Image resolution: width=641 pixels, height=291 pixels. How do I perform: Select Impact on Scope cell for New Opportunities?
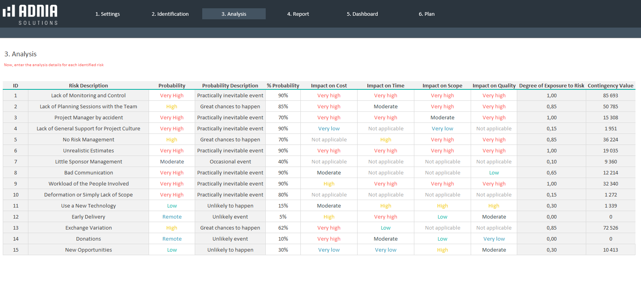click(x=442, y=250)
